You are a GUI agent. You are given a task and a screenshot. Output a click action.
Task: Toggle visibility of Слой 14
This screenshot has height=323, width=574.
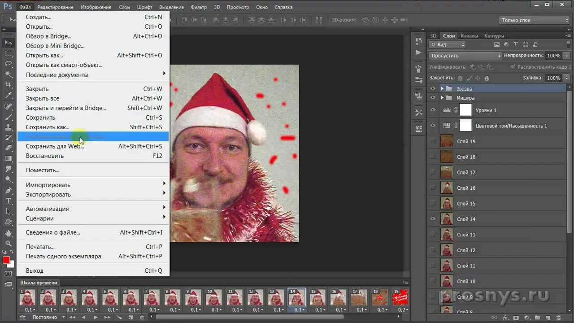[433, 219]
